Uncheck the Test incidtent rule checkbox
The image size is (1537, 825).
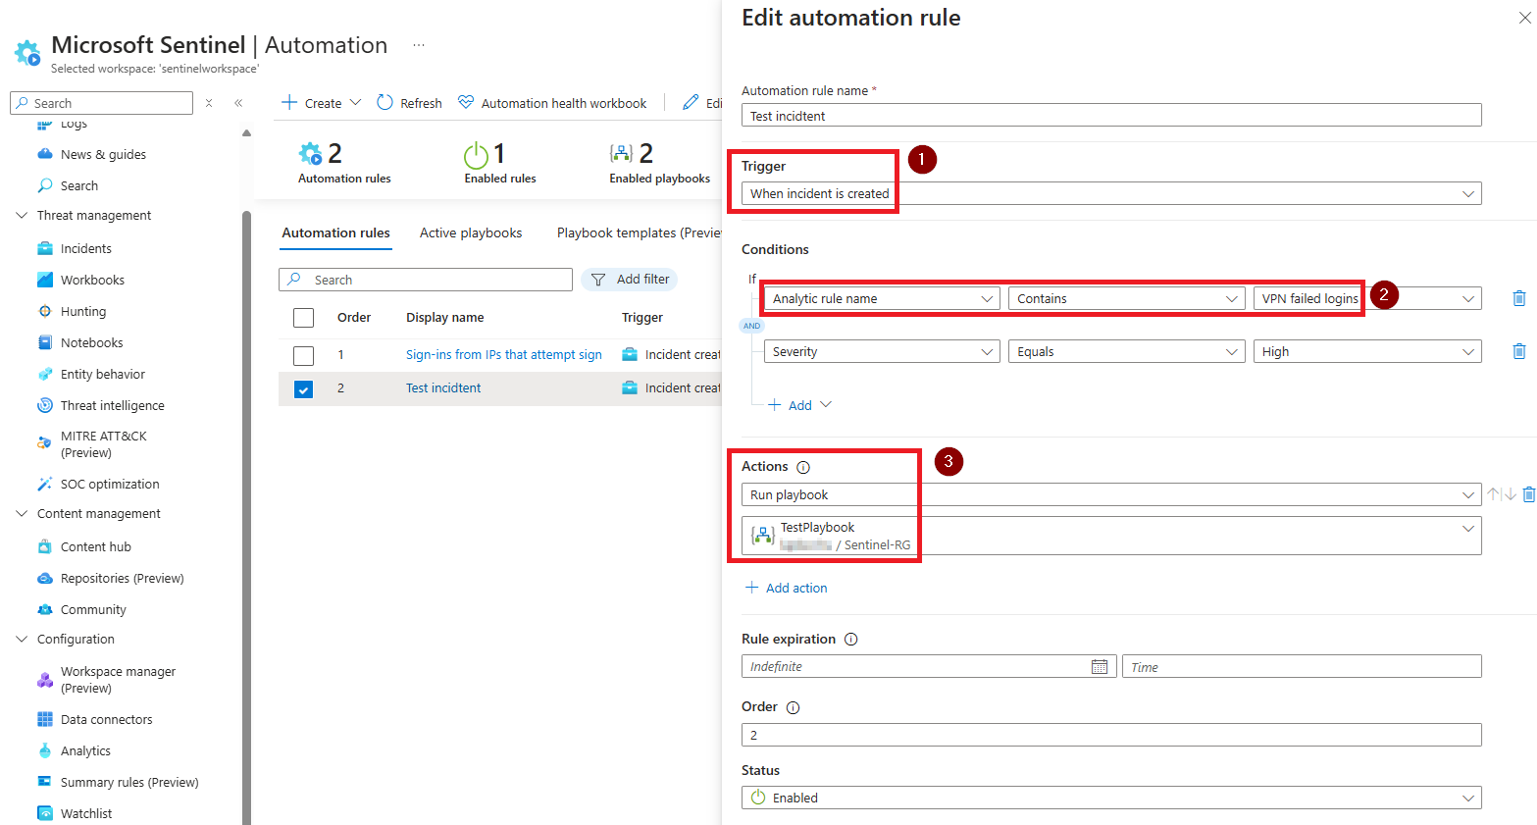pyautogui.click(x=304, y=389)
